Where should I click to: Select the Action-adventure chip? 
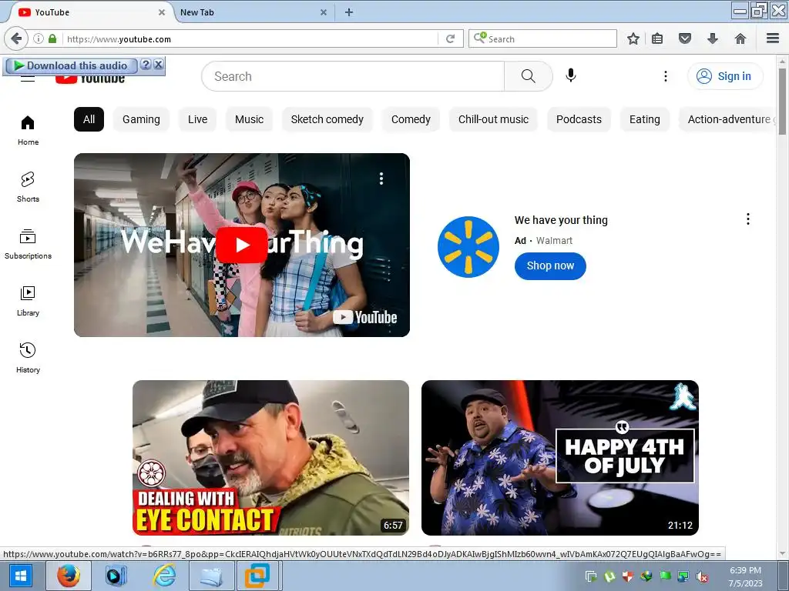click(x=727, y=119)
